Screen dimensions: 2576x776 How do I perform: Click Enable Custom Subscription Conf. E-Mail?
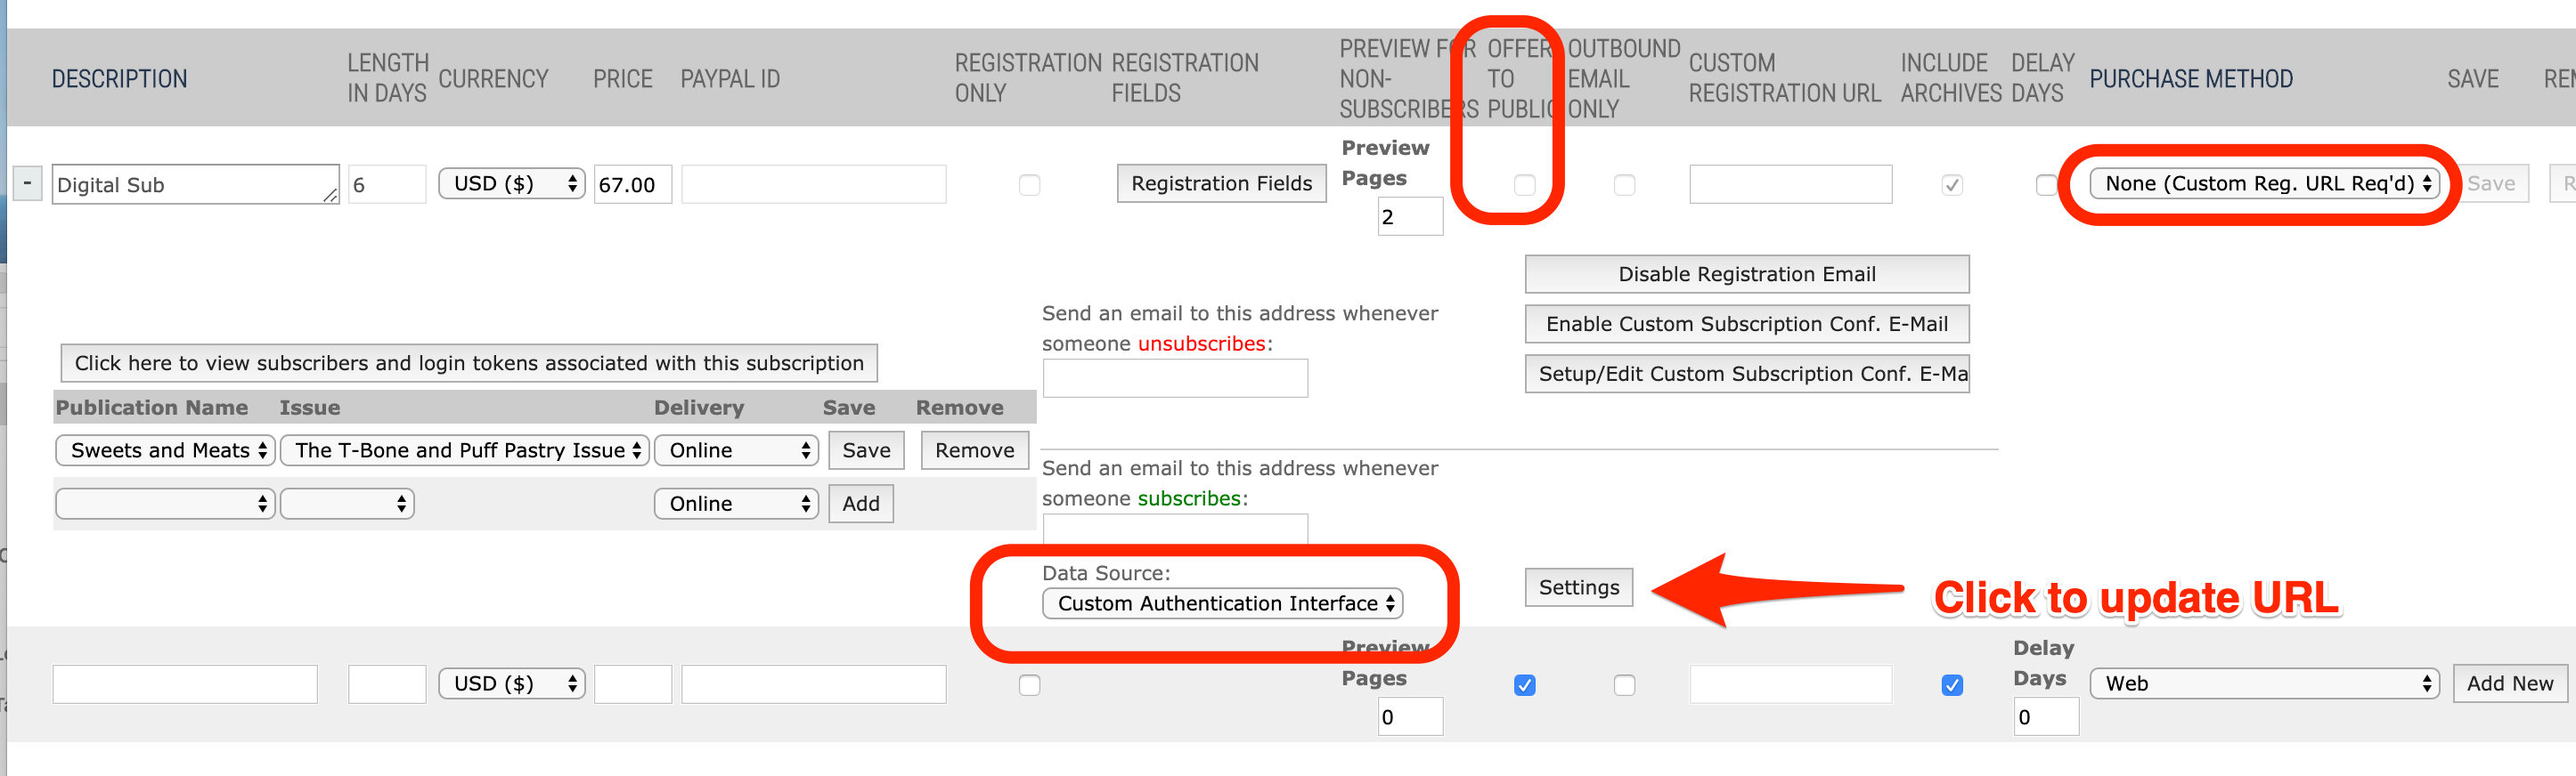(1746, 324)
